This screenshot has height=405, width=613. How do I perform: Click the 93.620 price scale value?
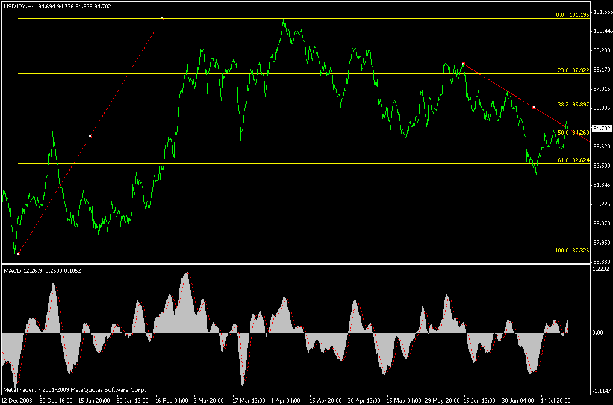click(x=602, y=147)
